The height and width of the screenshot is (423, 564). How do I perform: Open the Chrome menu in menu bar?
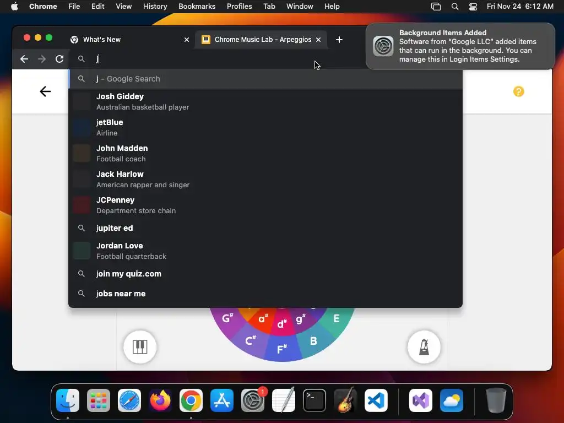pos(43,6)
